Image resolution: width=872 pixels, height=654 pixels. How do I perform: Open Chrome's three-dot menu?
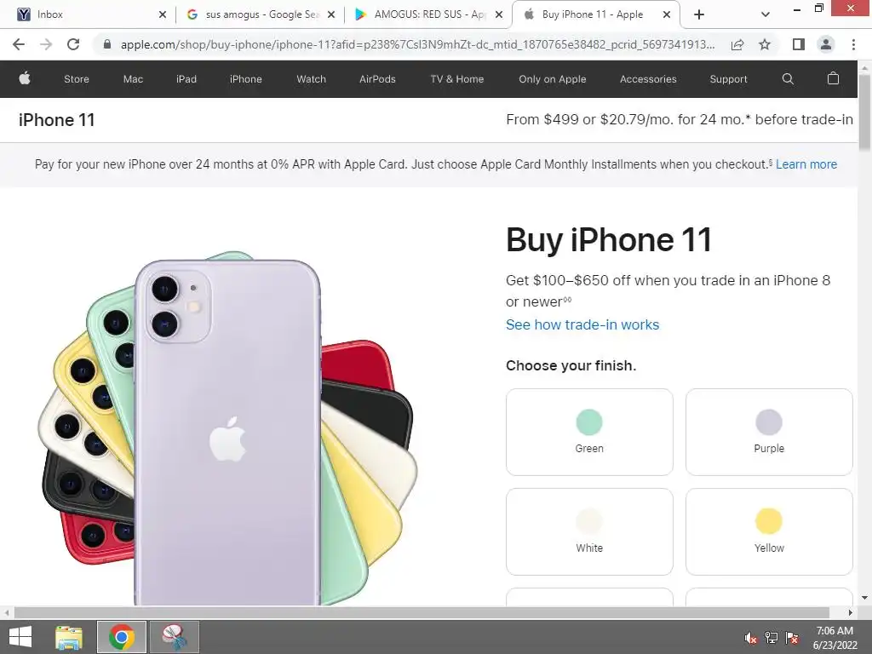coord(853,44)
